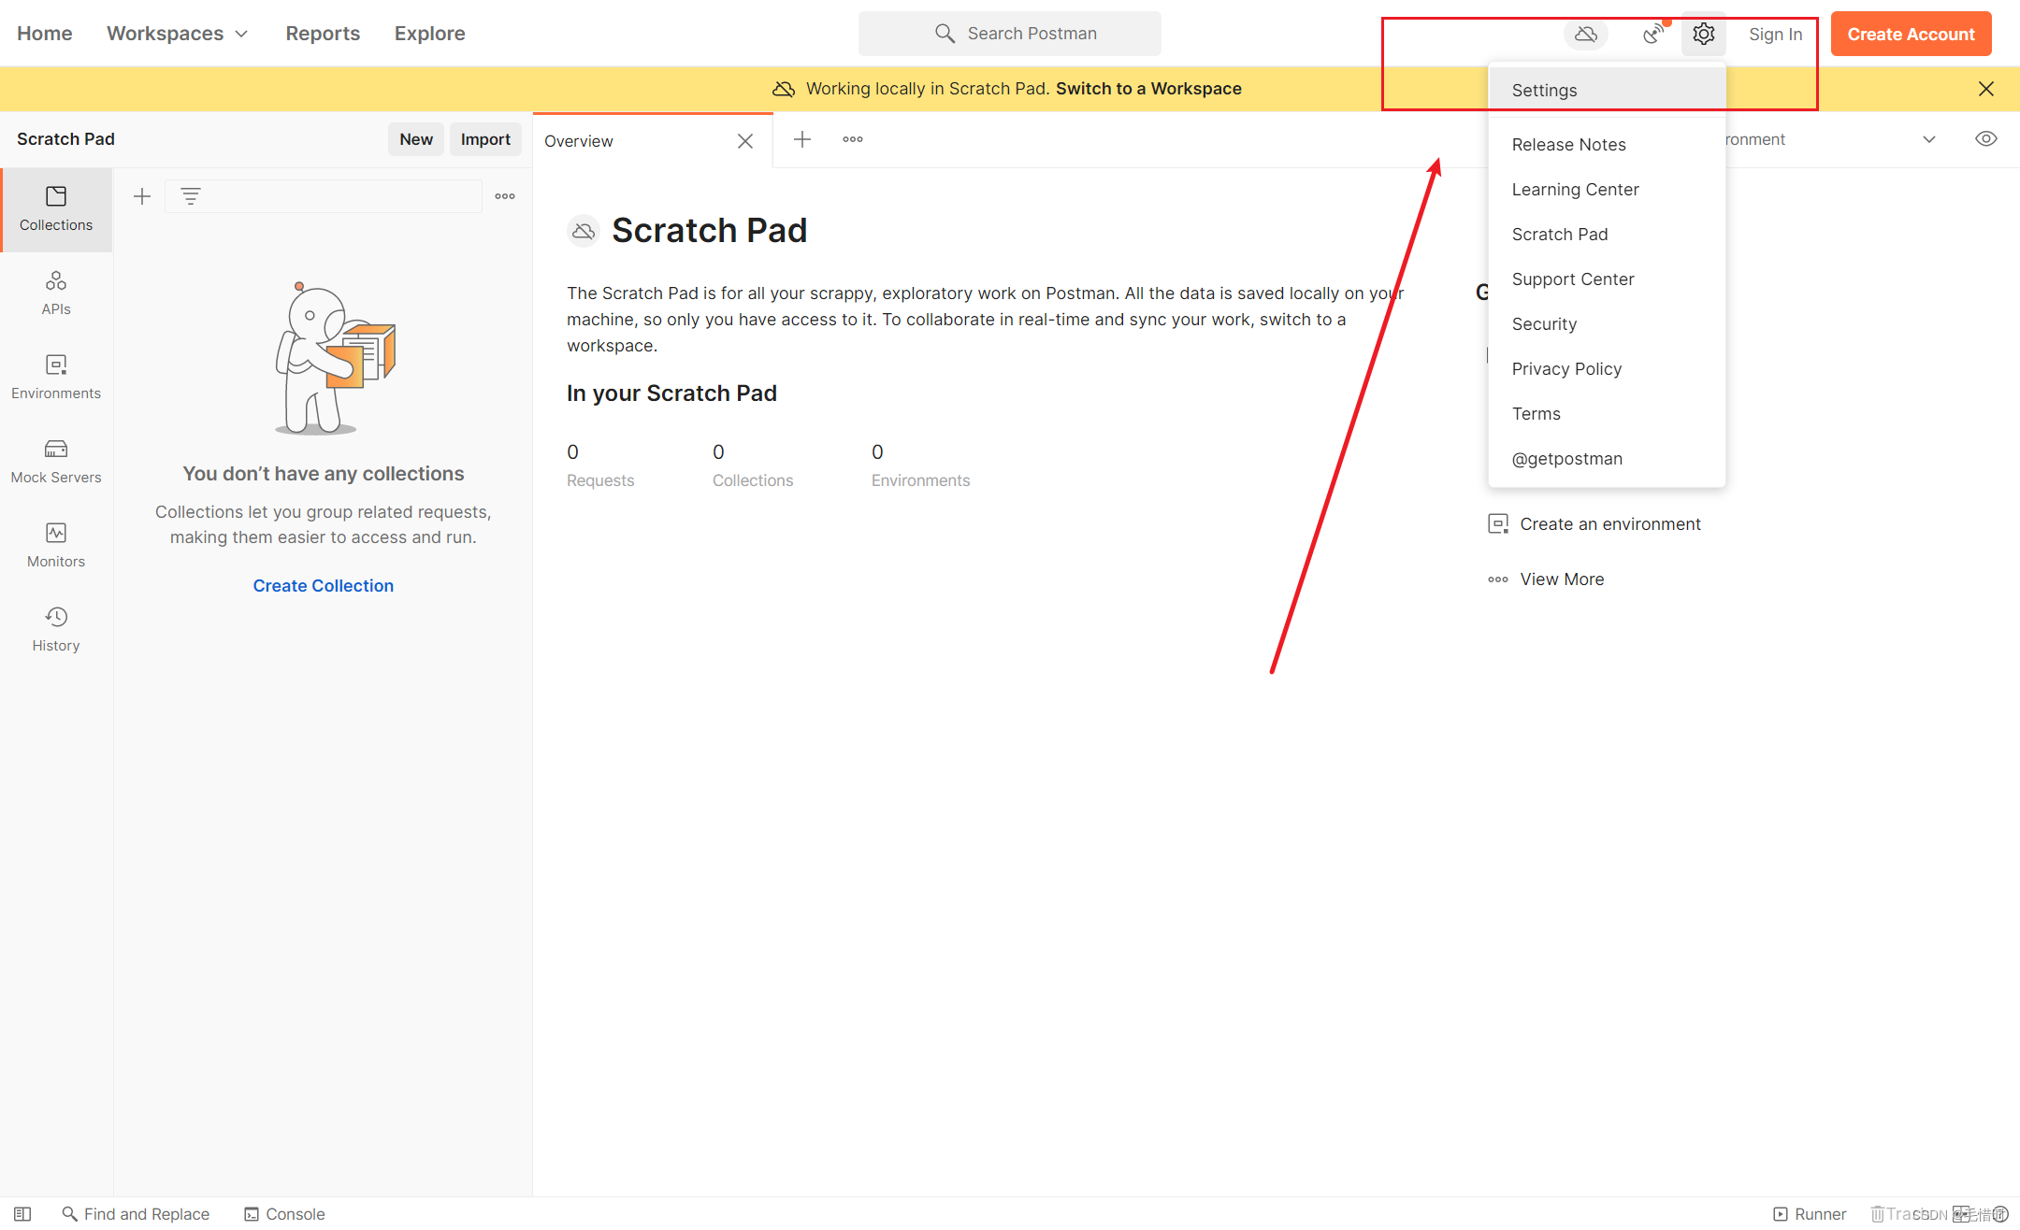Click Sign In
The width and height of the screenshot is (2020, 1230).
1775,34
